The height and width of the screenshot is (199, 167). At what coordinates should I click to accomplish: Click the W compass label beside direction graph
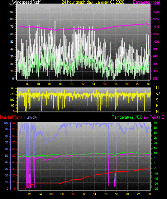point(158,94)
